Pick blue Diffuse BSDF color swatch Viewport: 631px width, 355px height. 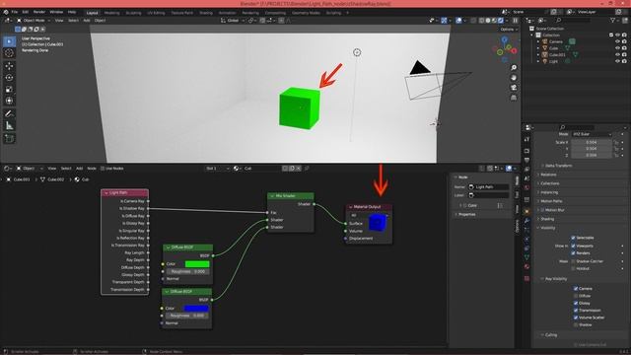click(x=196, y=309)
